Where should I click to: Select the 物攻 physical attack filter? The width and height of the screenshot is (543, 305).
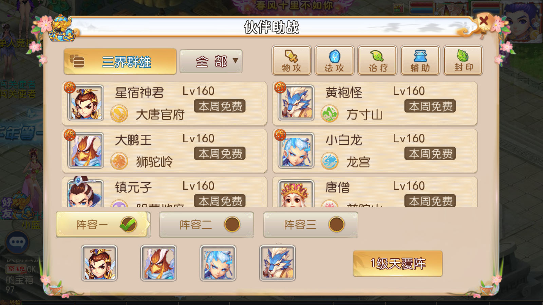(x=292, y=60)
